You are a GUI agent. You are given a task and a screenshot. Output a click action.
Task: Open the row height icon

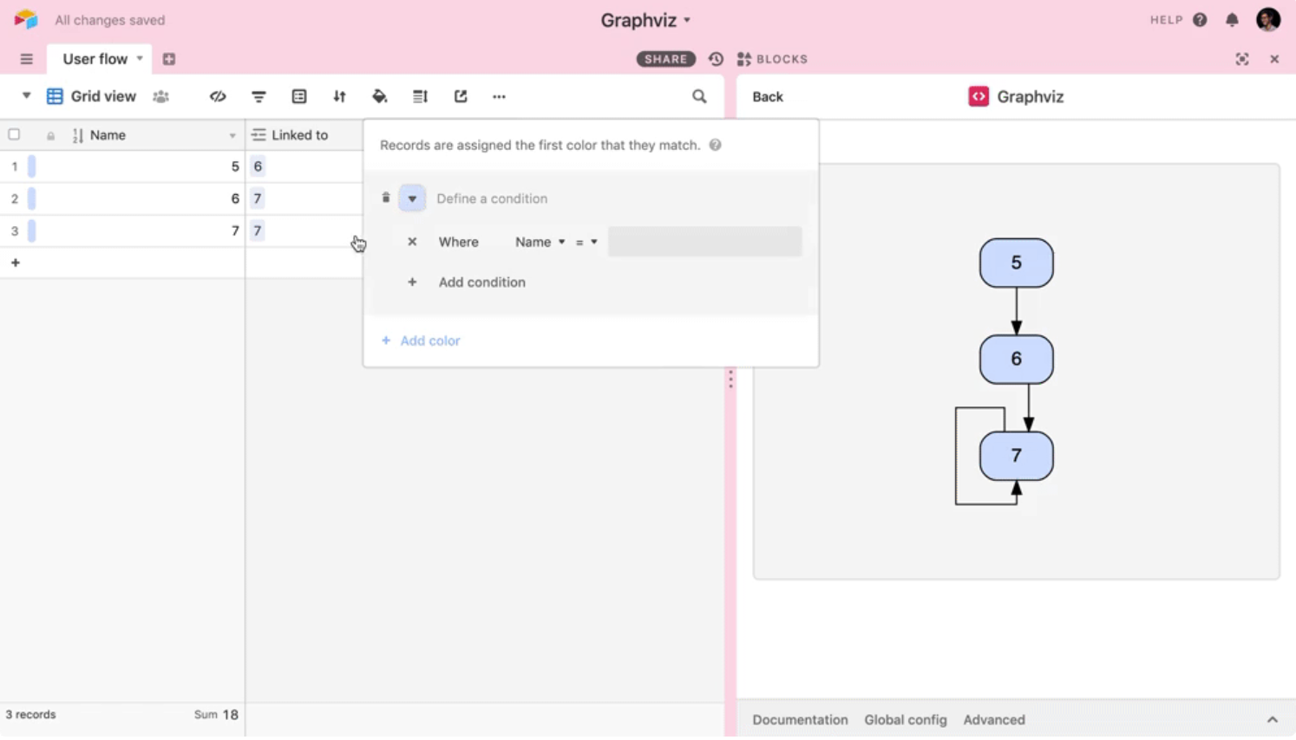[x=420, y=97]
